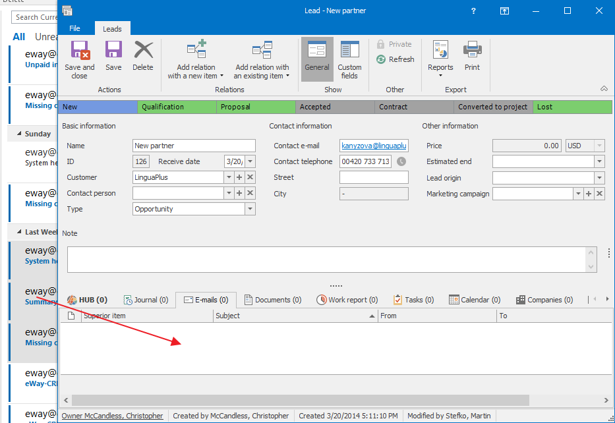This screenshot has height=423, width=615.
Task: Open Add relation with a new item
Action: pyautogui.click(x=196, y=60)
